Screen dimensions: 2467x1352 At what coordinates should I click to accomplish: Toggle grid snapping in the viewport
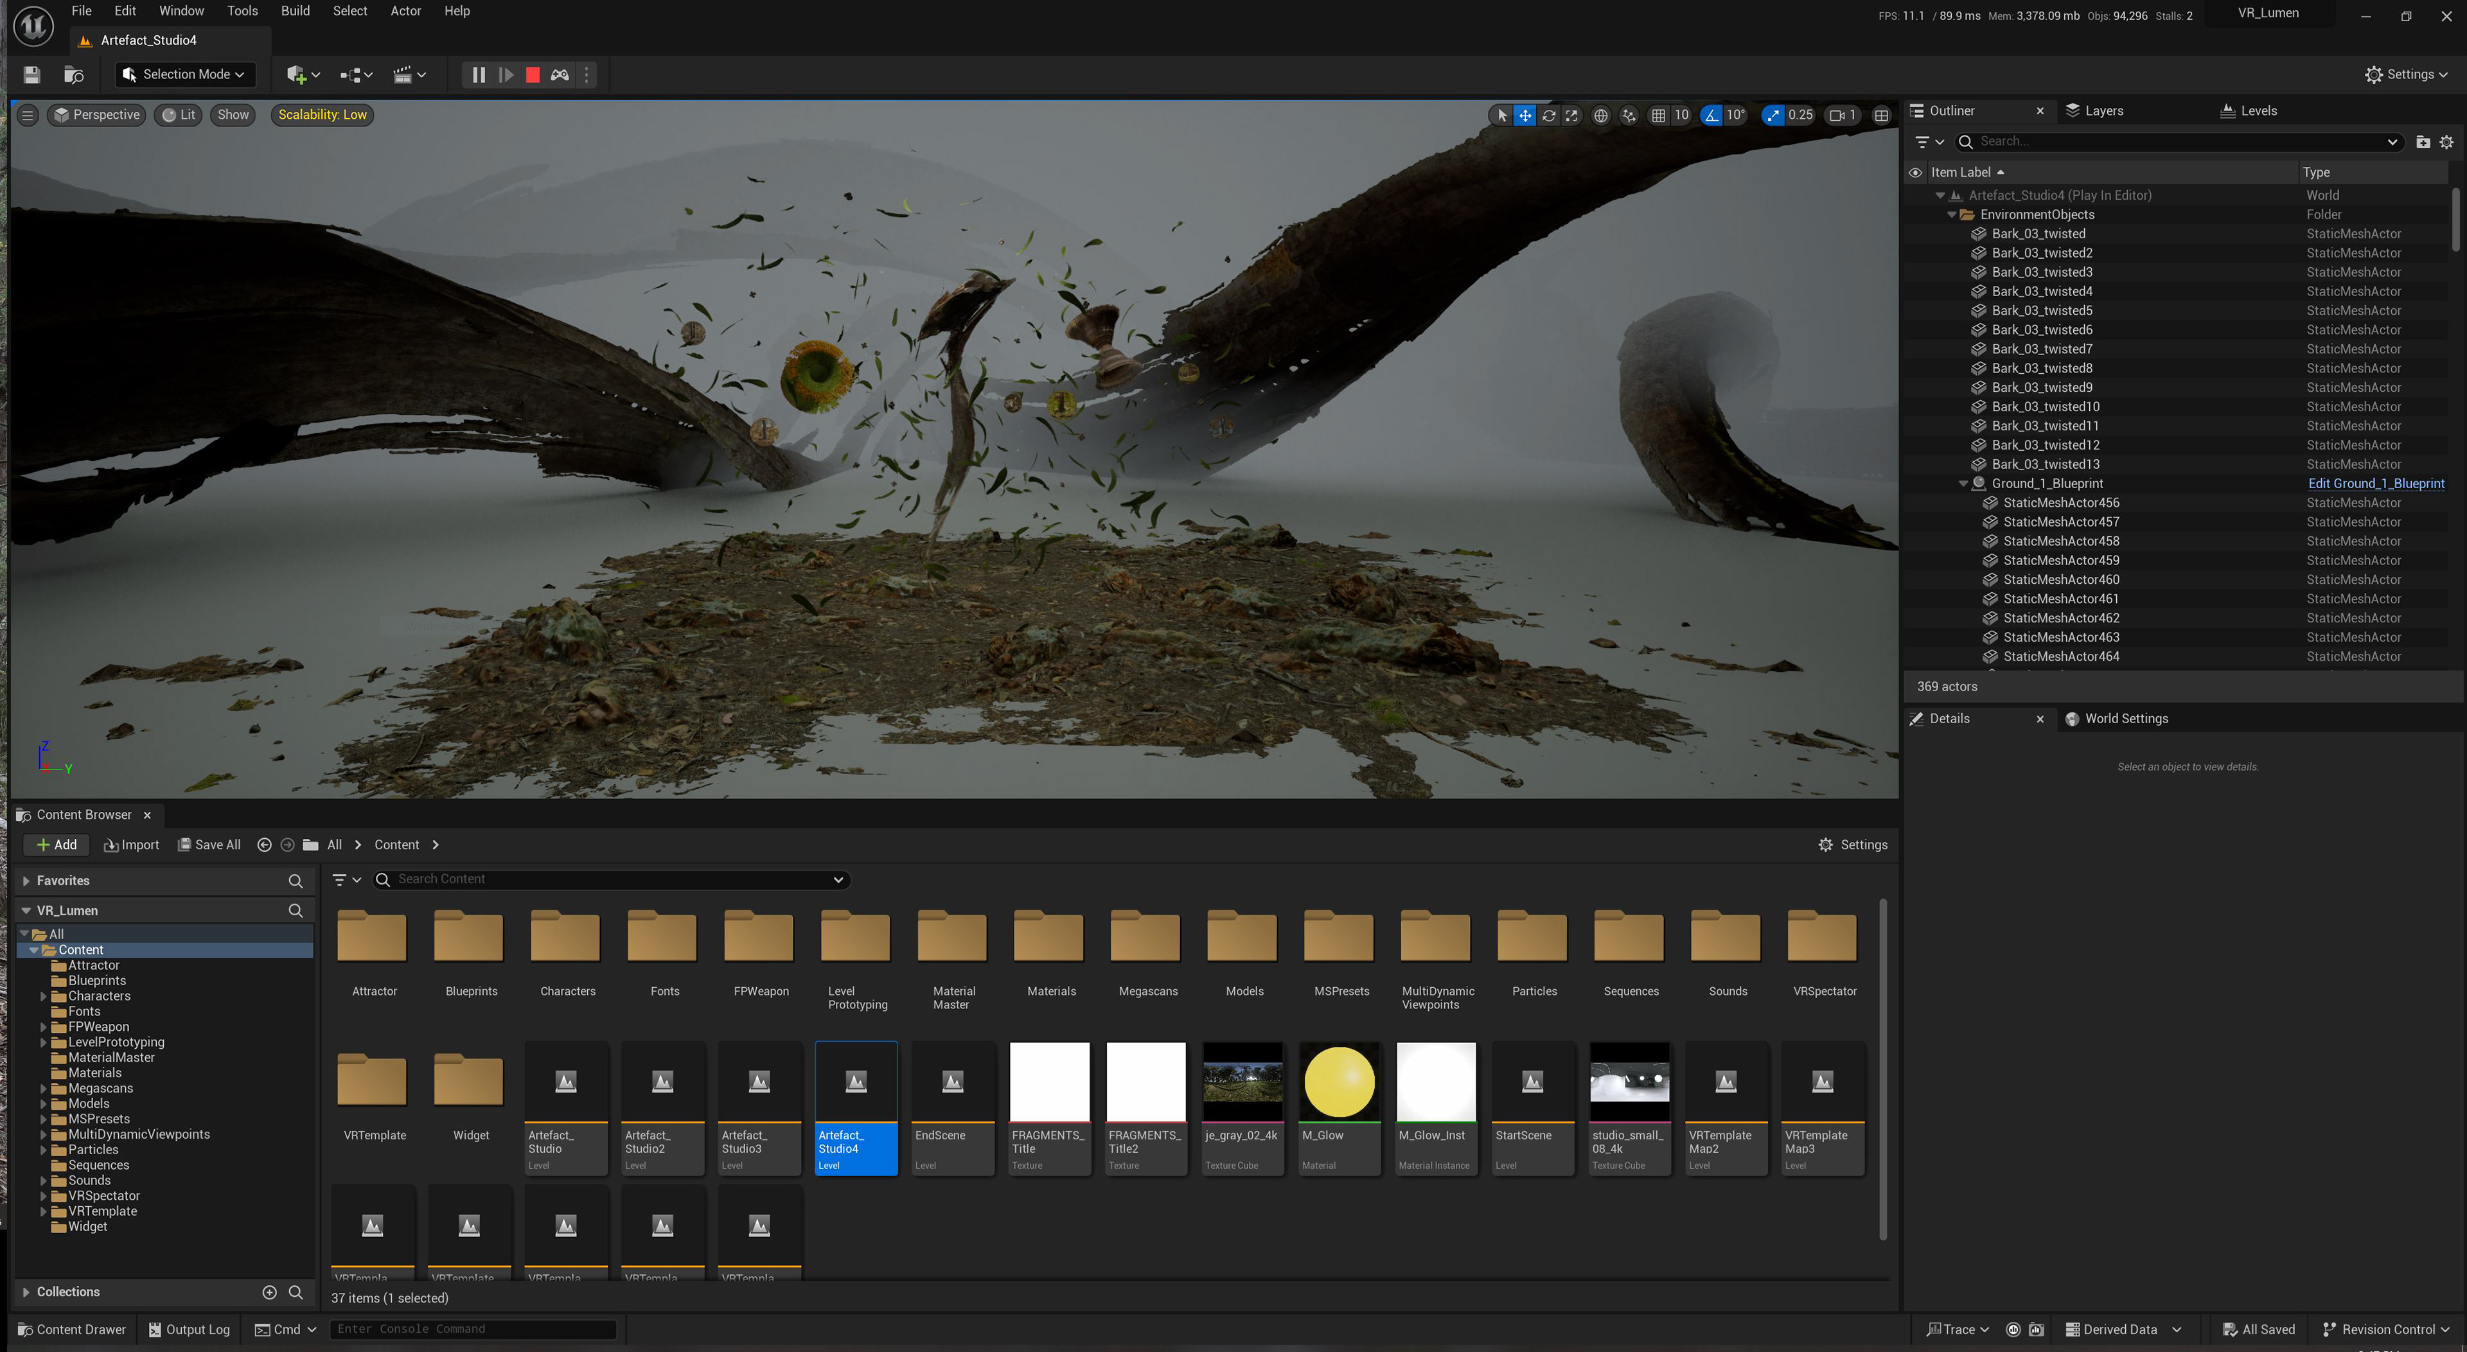(x=1659, y=115)
